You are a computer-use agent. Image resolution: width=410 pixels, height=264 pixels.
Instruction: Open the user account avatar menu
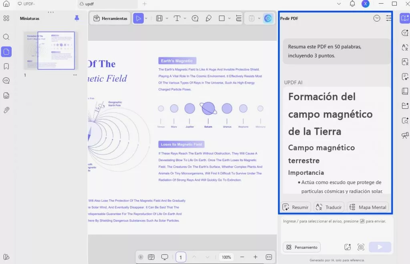point(366,4)
